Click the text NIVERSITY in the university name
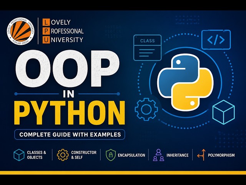Image resolution: width=246 pixels, height=185 pixels. point(67,40)
